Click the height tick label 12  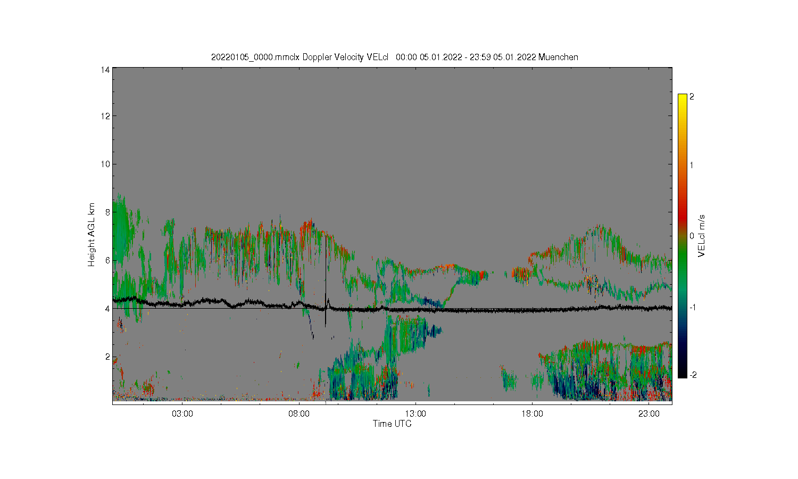tap(106, 116)
